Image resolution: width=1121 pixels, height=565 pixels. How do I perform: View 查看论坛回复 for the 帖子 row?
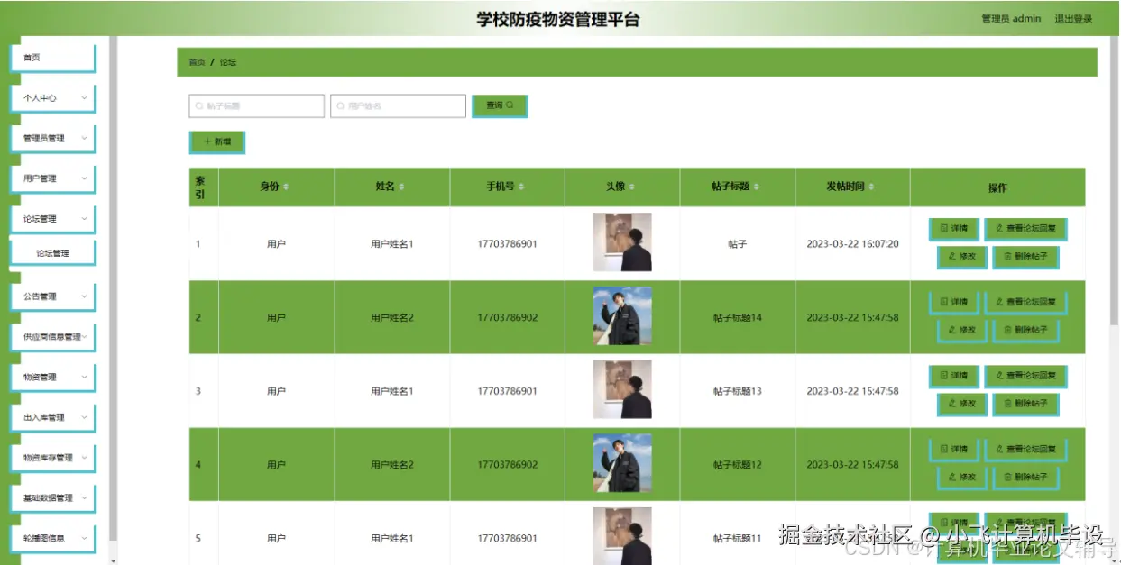(1026, 229)
